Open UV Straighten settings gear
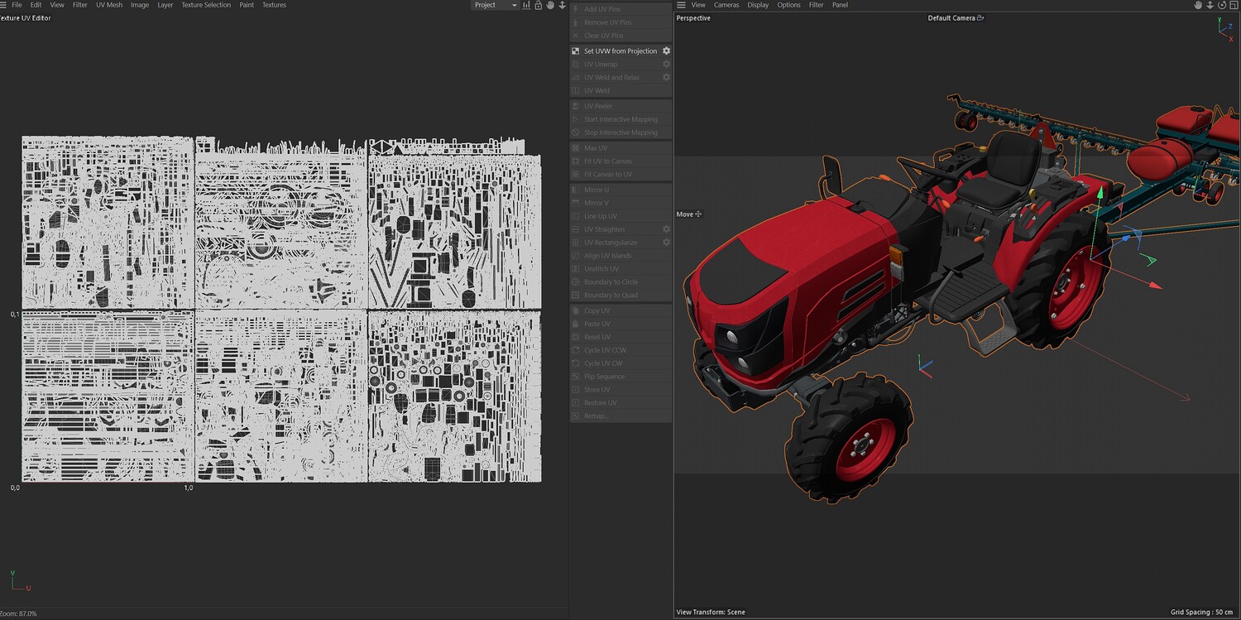Viewport: 1241px width, 620px height. pyautogui.click(x=666, y=229)
